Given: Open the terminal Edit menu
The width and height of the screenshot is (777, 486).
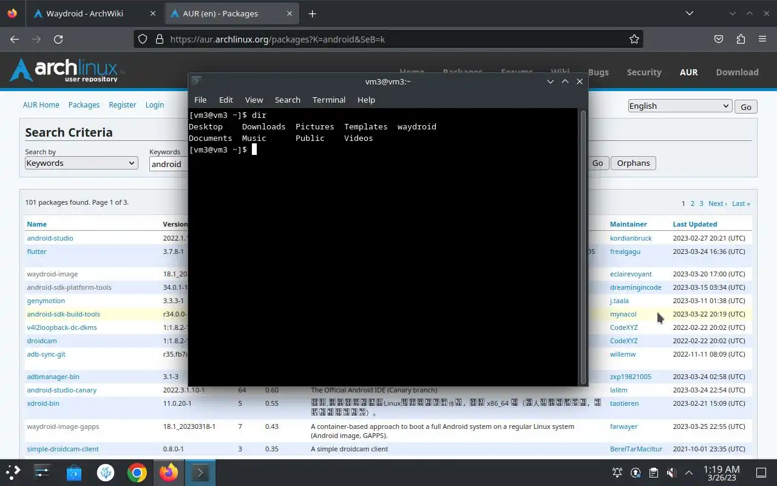Looking at the screenshot, I should click(x=226, y=100).
